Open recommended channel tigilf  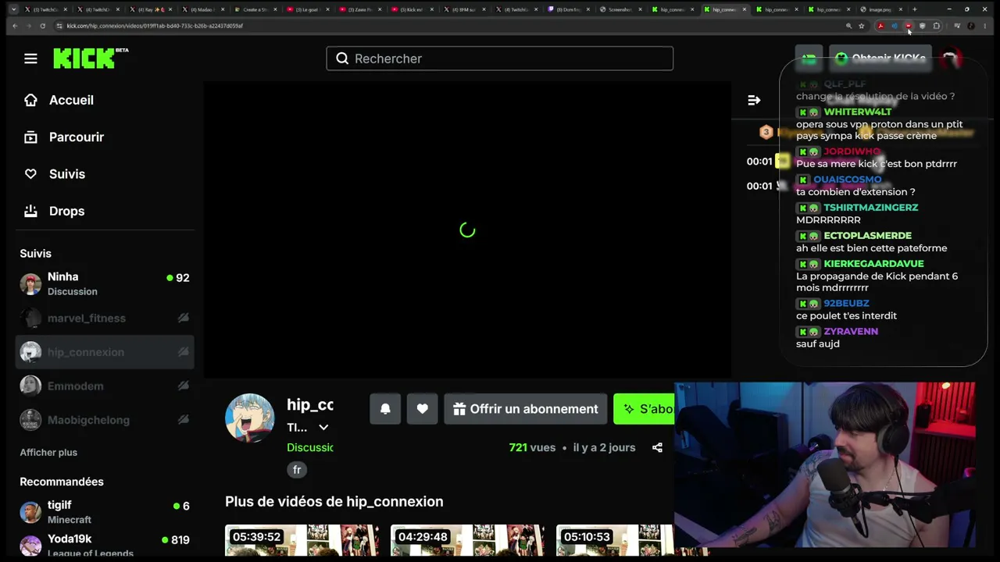coord(105,512)
